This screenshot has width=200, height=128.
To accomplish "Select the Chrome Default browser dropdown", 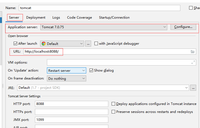I will pyautogui.click(x=62, y=44).
